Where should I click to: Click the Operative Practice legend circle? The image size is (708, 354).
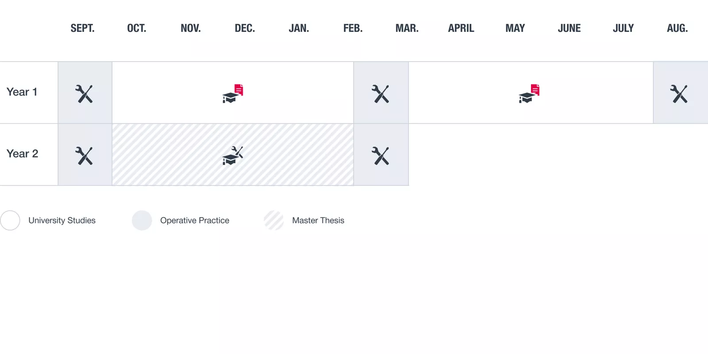[x=142, y=220]
